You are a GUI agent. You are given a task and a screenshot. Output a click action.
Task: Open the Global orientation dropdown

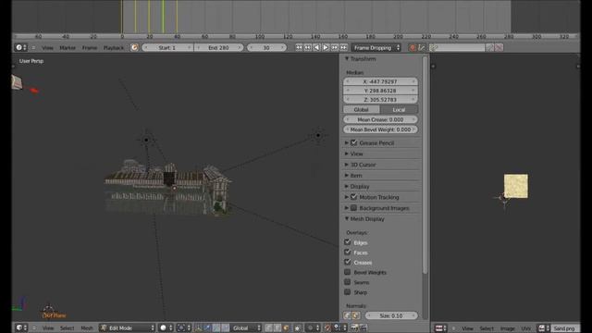pyautogui.click(x=246, y=327)
